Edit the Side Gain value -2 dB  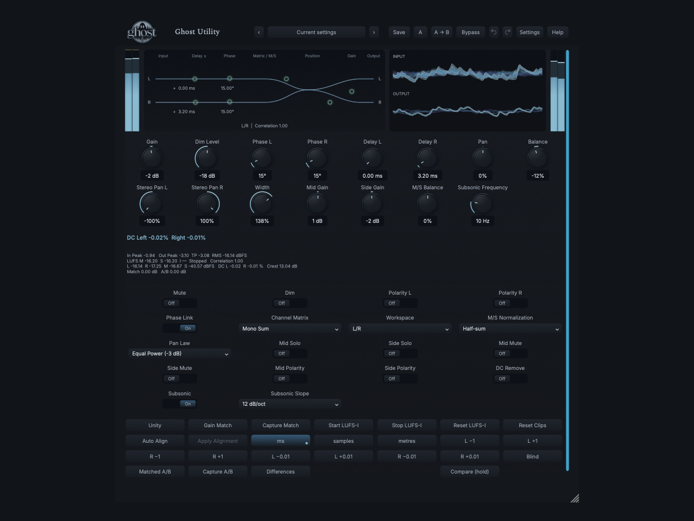pos(372,221)
